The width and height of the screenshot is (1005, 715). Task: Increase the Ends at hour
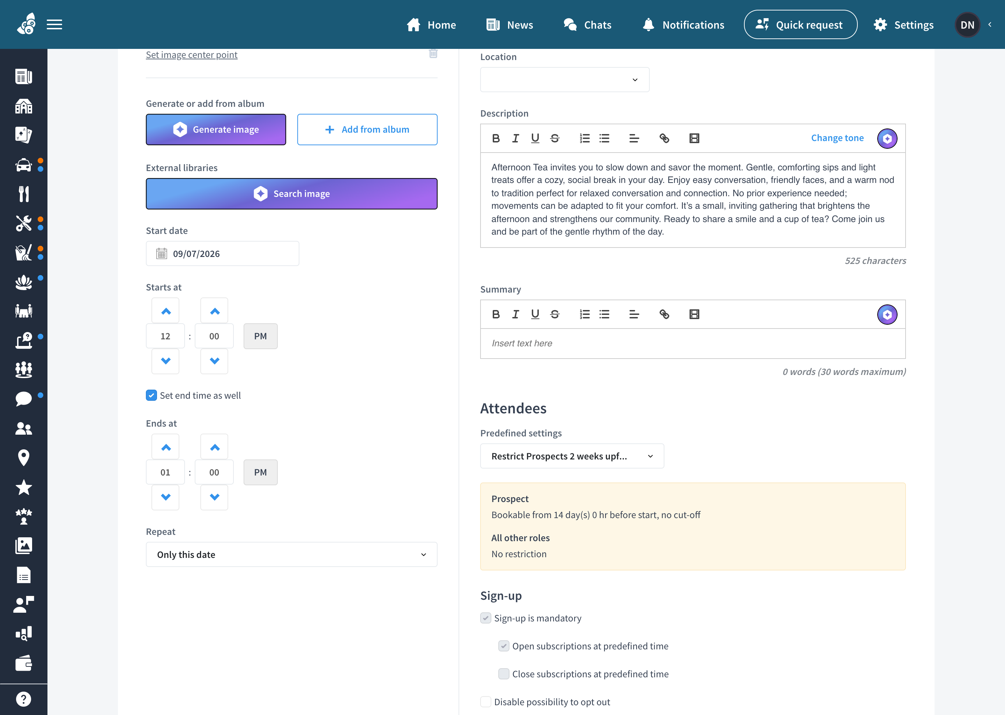click(165, 447)
